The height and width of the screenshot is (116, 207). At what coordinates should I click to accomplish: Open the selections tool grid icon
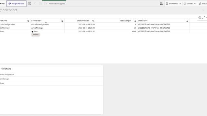tap(161, 4)
